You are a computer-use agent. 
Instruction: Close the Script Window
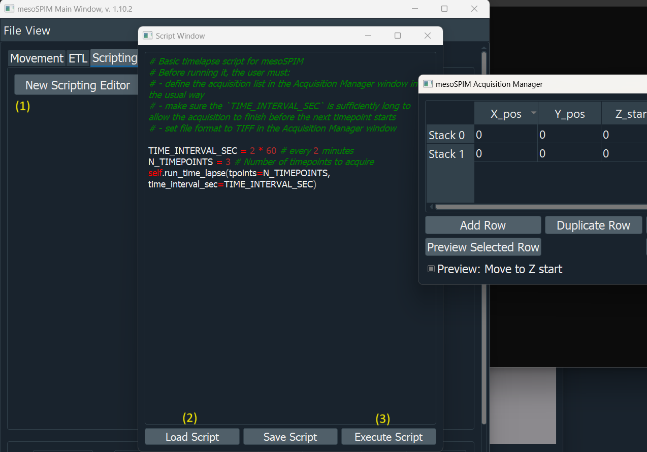tap(428, 36)
